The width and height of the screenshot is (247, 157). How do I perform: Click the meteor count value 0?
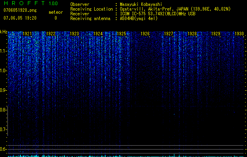[x=56, y=18]
